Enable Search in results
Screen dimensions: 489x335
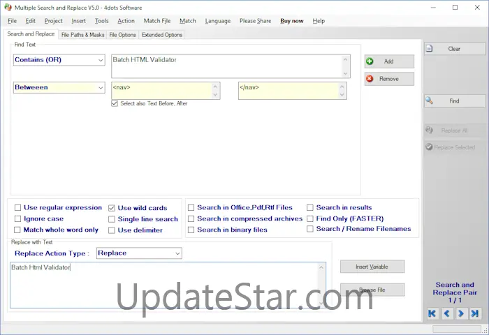pos(310,207)
